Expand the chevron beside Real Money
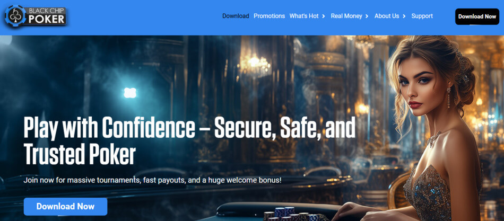Viewport: 504px width, 221px height. point(367,16)
